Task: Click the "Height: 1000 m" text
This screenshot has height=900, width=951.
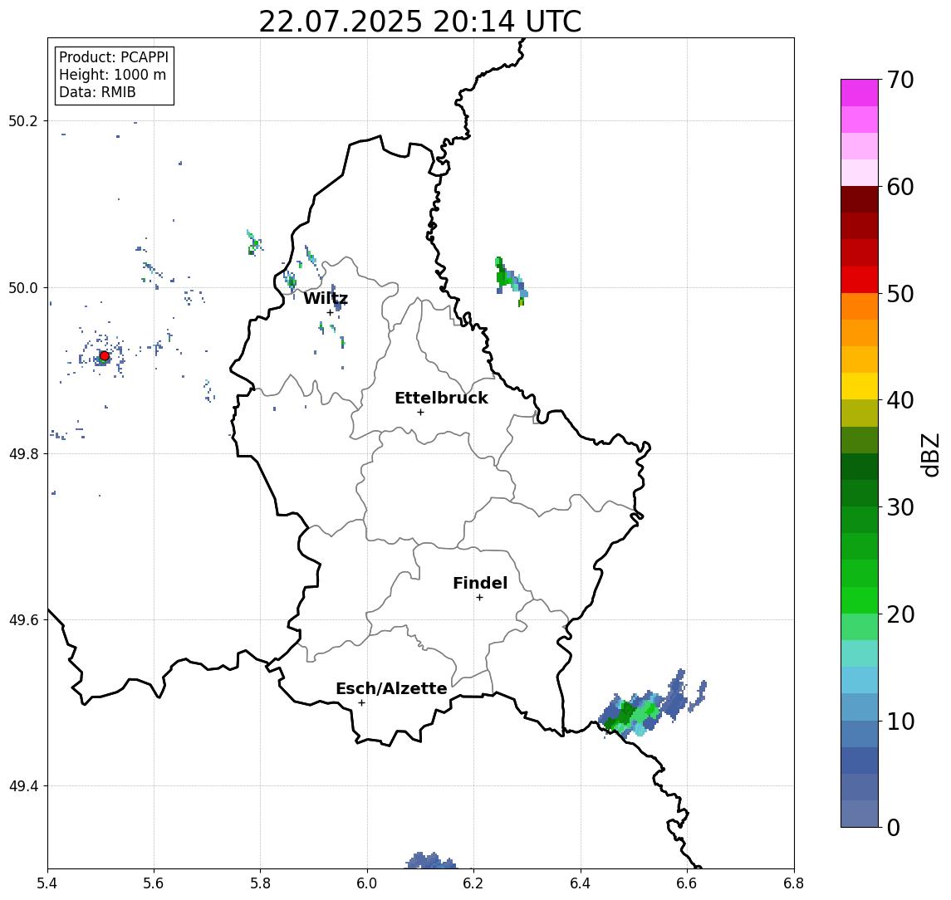Action: (112, 75)
